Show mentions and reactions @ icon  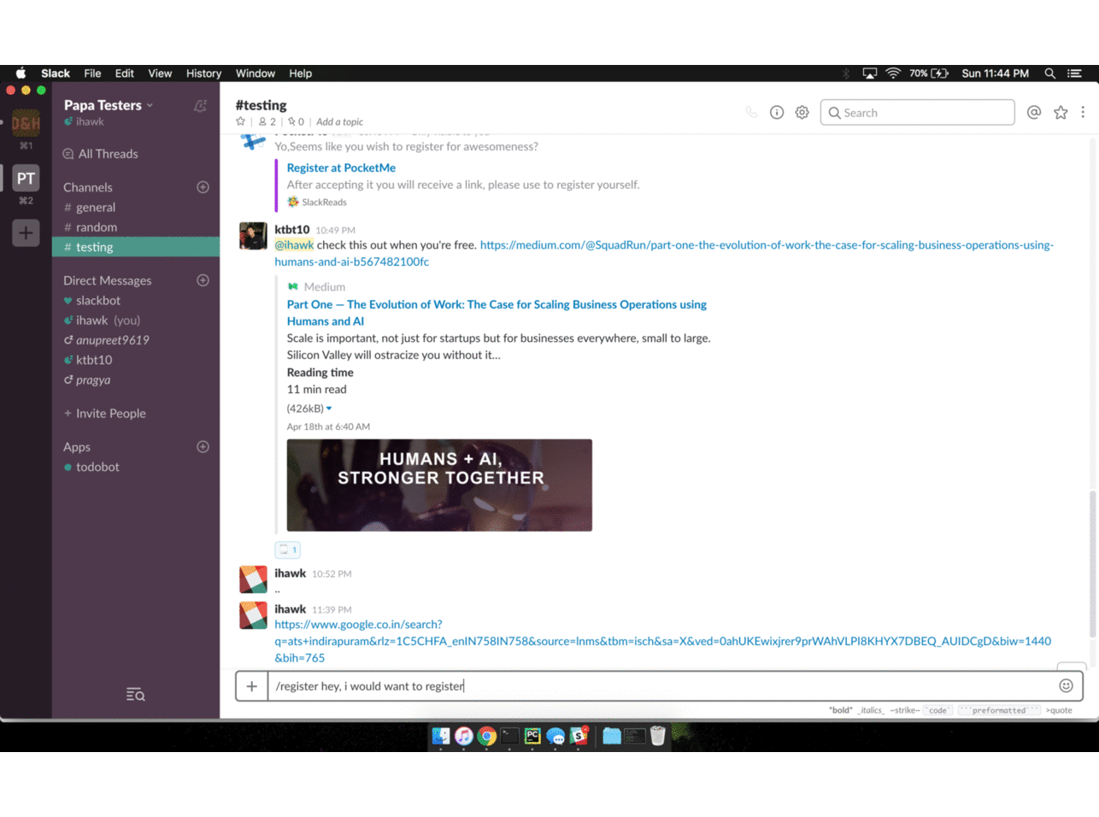pos(1034,112)
